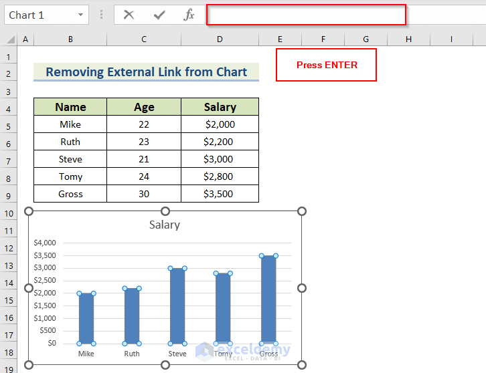
Task: Click the chart's top-middle resize handle
Action: click(x=165, y=211)
